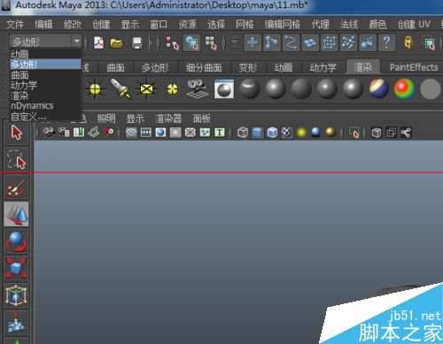443x344 pixels.
Task: Create a spot light from shelf
Action: [120, 88]
